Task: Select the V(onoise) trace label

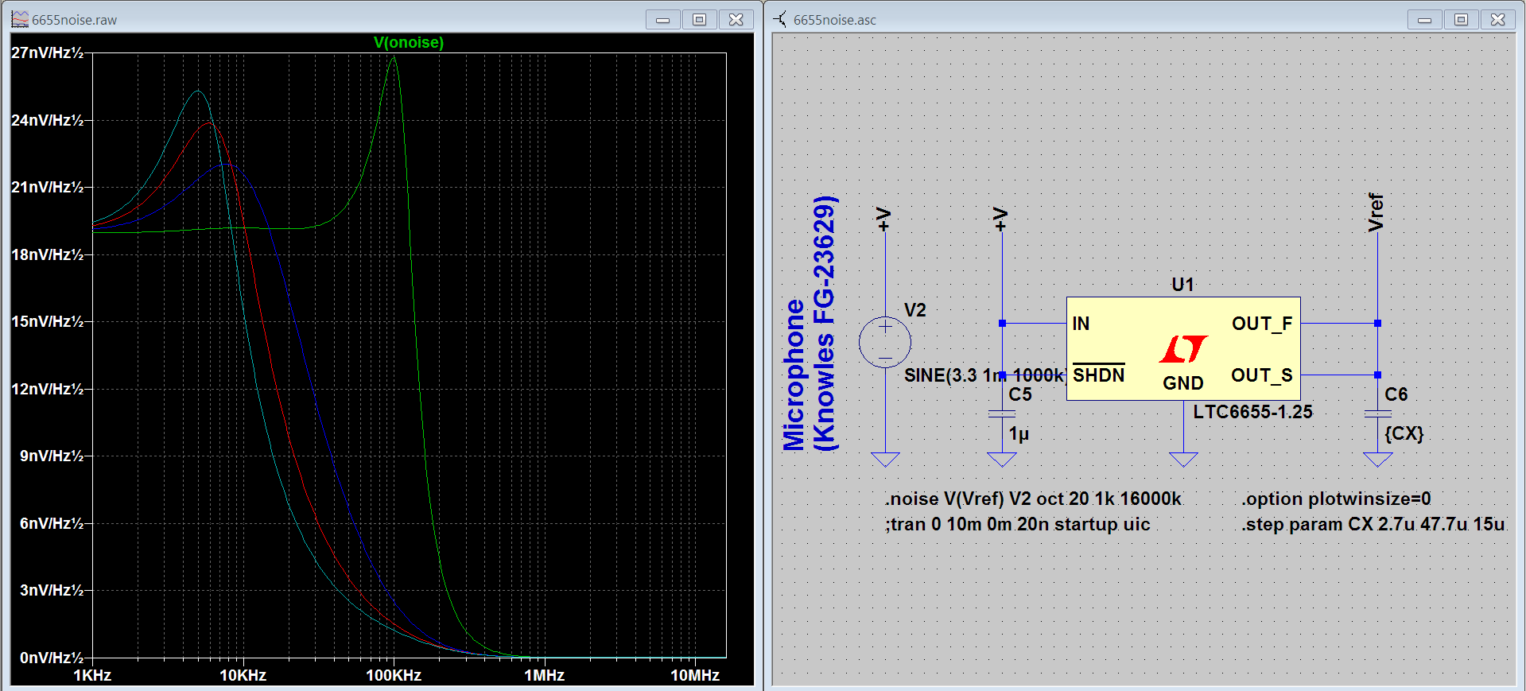Action: 409,42
